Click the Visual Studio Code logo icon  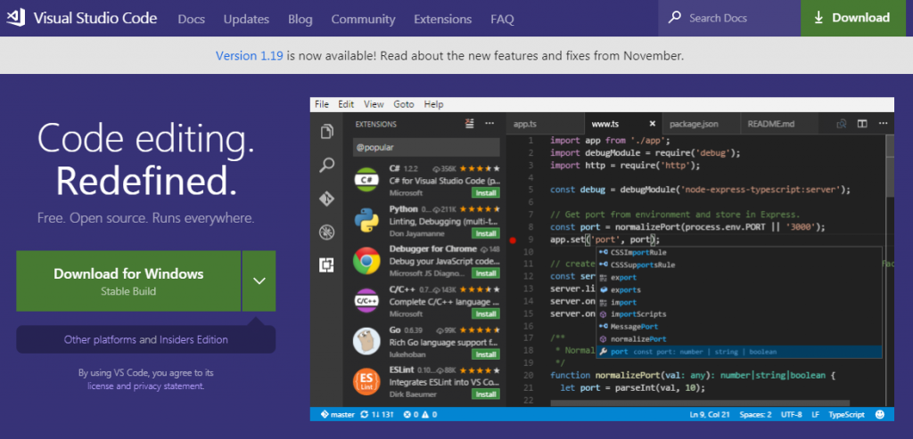point(16,18)
